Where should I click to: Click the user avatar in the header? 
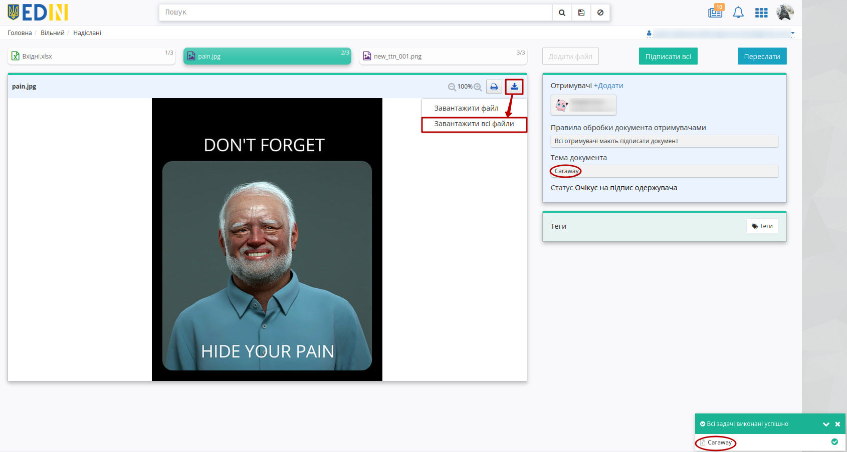[x=785, y=13]
